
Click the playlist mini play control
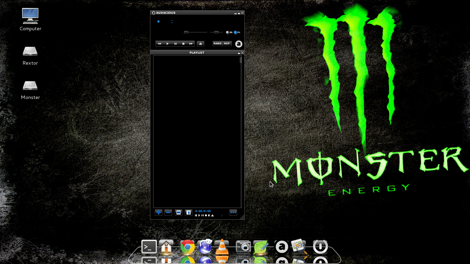point(199,216)
